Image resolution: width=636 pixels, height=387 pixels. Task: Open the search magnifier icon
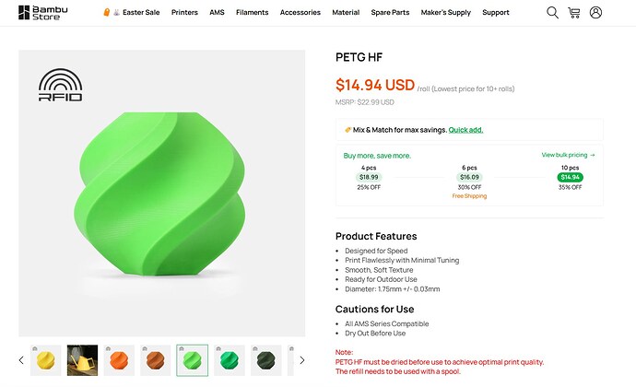point(552,13)
